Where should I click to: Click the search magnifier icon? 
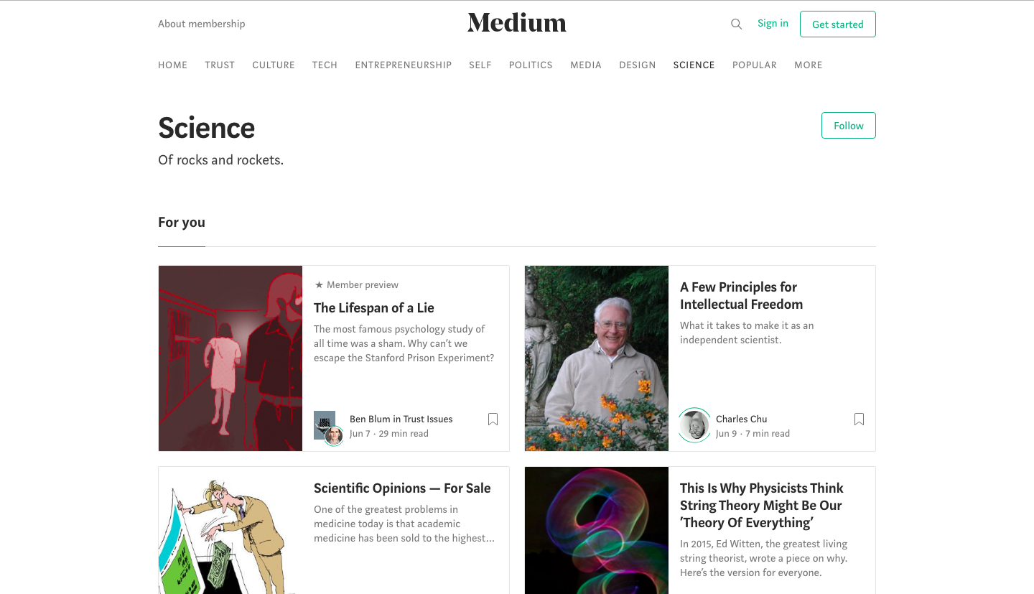(x=736, y=24)
